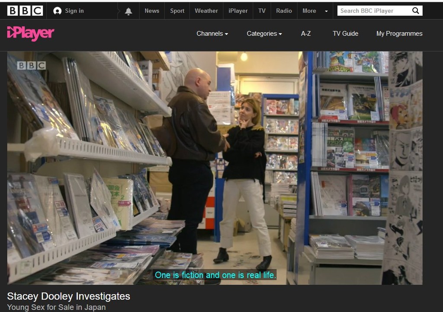Screen dimensions: 443x312
Task: Expand the Channels dropdown
Action: 212,34
